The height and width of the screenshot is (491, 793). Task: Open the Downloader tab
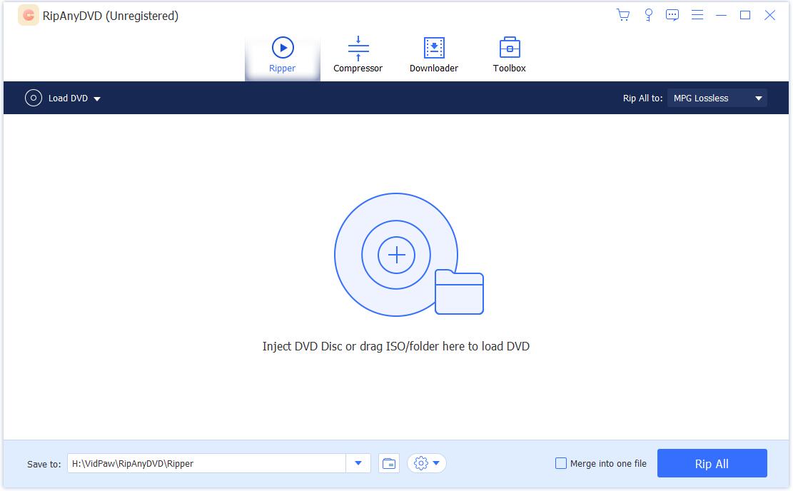point(433,56)
